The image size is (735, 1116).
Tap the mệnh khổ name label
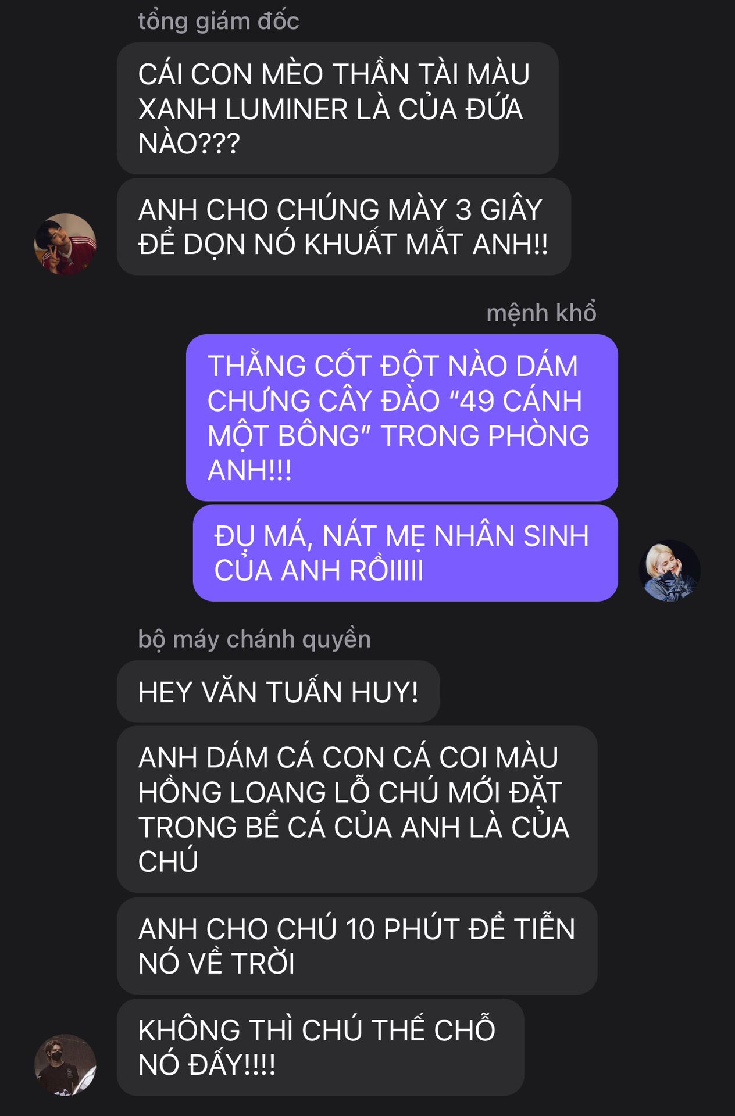pyautogui.click(x=541, y=313)
